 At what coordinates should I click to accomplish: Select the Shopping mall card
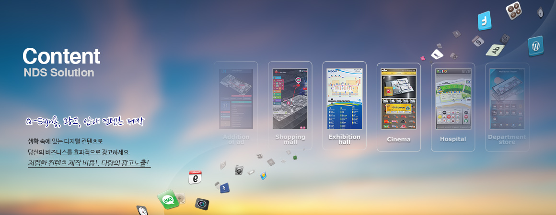tap(290, 106)
